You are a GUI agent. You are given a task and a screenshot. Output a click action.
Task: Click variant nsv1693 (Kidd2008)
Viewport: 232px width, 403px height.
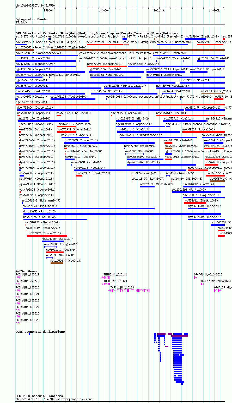tap(139, 151)
